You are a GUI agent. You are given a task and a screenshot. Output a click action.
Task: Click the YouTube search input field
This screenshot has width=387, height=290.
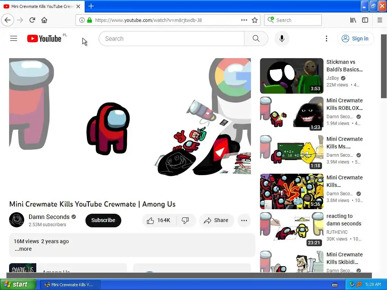[x=172, y=39]
